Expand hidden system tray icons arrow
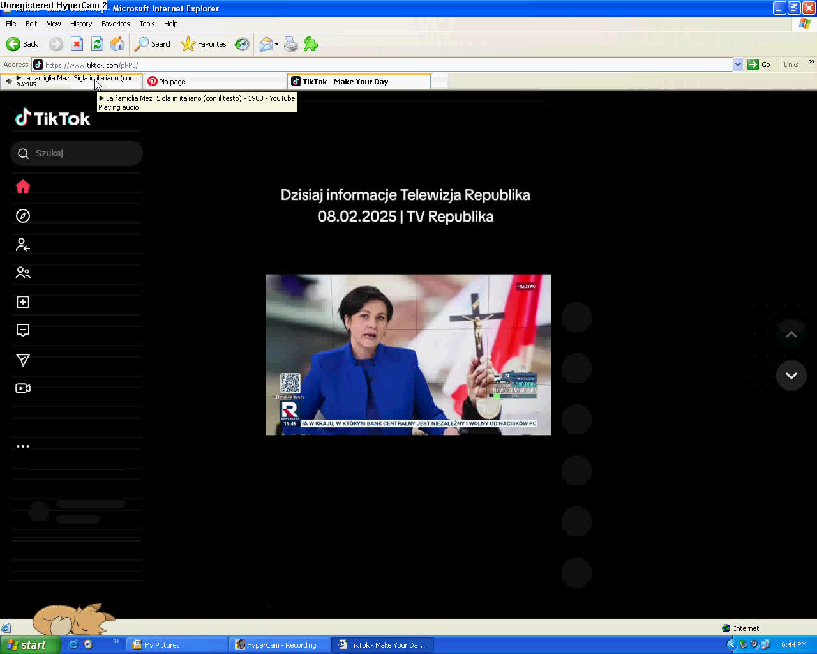 (731, 644)
